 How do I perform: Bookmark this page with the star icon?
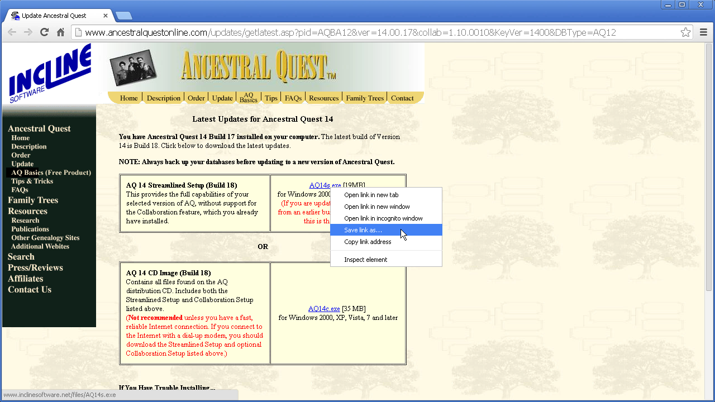click(x=685, y=32)
